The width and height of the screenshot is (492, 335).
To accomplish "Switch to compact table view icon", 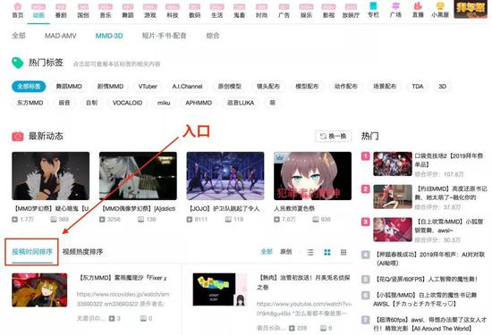I will click(344, 252).
